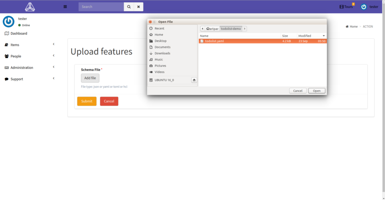The image size is (385, 200).
Task: Click the Dashboard map icon
Action: pyautogui.click(x=7, y=33)
